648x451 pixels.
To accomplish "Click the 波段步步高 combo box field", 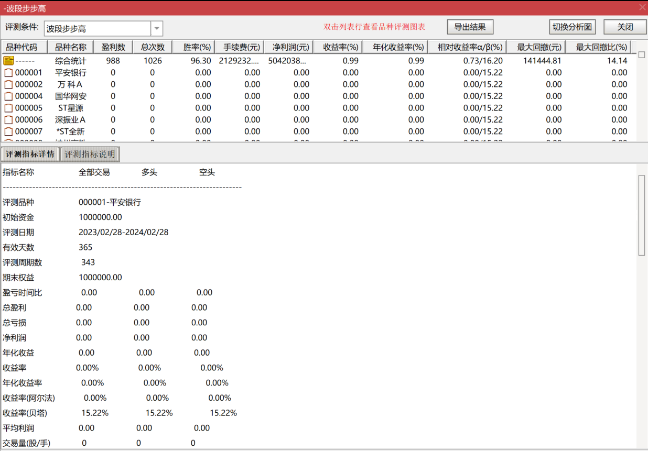I will click(97, 29).
